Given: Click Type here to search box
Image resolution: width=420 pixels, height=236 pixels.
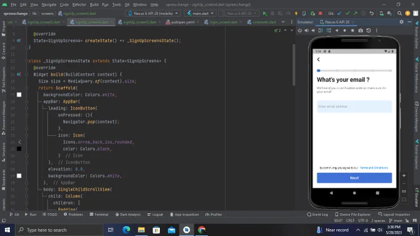Looking at the screenshot, I should 59,230.
